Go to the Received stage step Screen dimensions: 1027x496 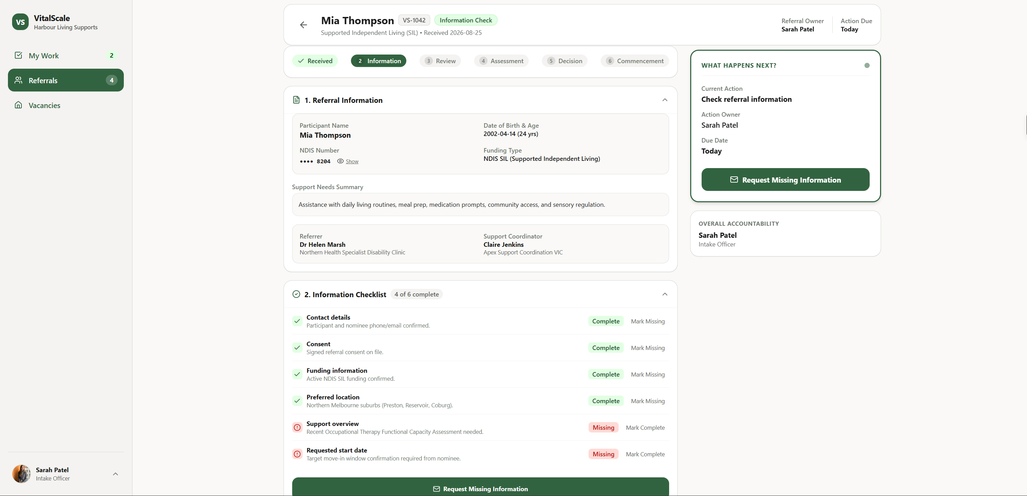[x=315, y=61]
